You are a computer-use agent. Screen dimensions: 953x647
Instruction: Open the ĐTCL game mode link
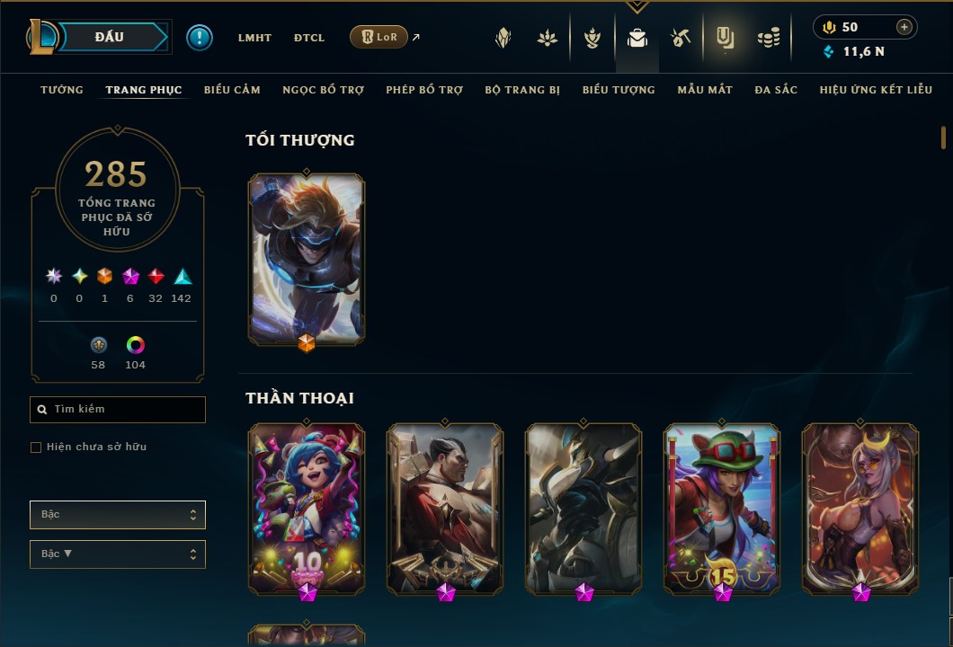[309, 38]
